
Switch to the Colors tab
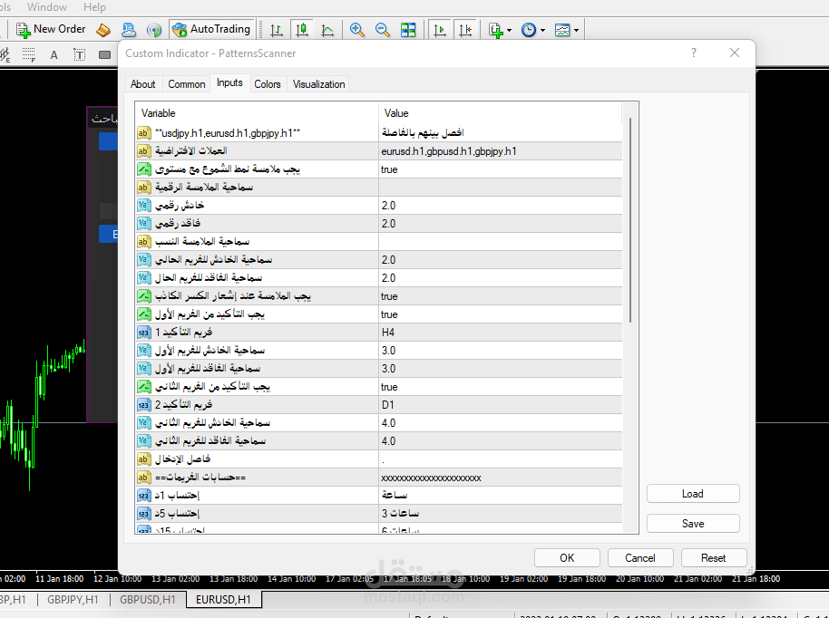point(267,84)
